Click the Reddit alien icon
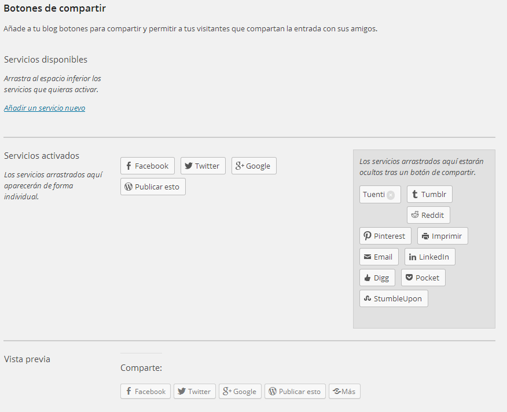Viewport: 507px width, 412px height. click(x=415, y=215)
